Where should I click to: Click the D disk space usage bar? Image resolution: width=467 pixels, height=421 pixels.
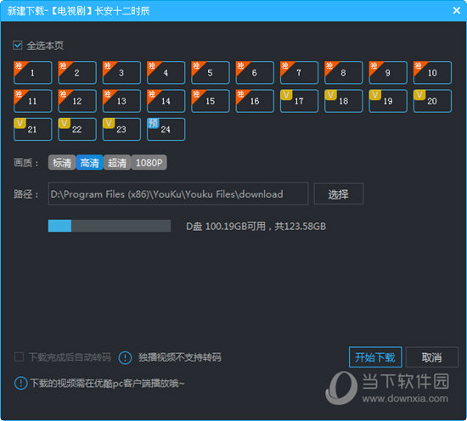coord(110,226)
